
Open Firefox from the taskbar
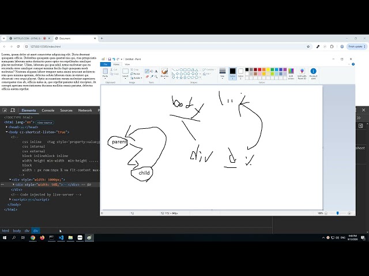[x=42, y=237]
